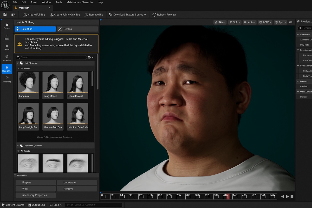Click the Prepare button
Image resolution: width=312 pixels, height=208 pixels.
point(36,183)
